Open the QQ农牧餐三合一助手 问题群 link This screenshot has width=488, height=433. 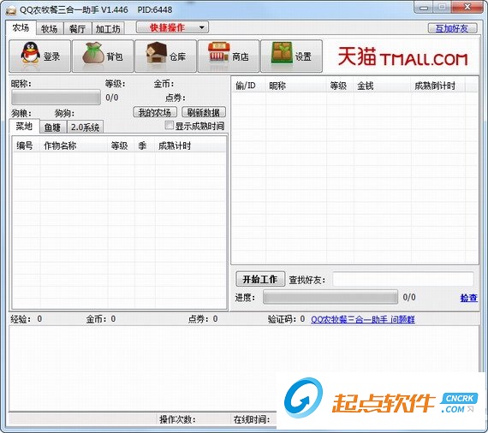(x=363, y=319)
